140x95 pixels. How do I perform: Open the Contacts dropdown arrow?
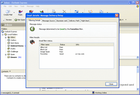(x=10, y=71)
